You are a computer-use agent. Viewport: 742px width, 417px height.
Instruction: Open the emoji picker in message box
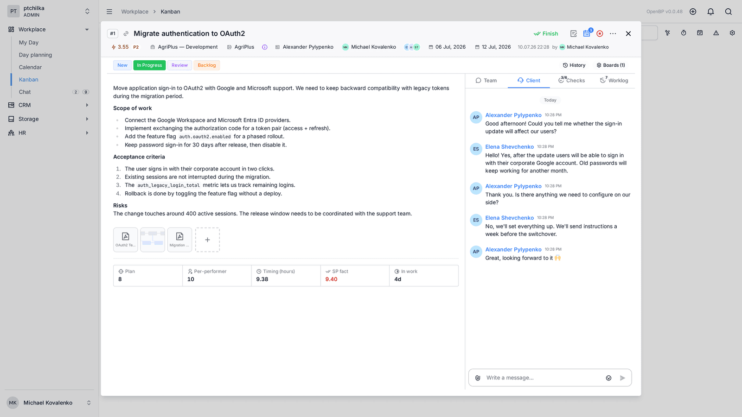(608, 378)
